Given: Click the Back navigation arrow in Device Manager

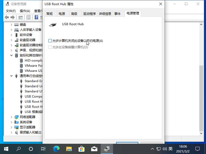Looking at the screenshot, I should click(7, 17).
